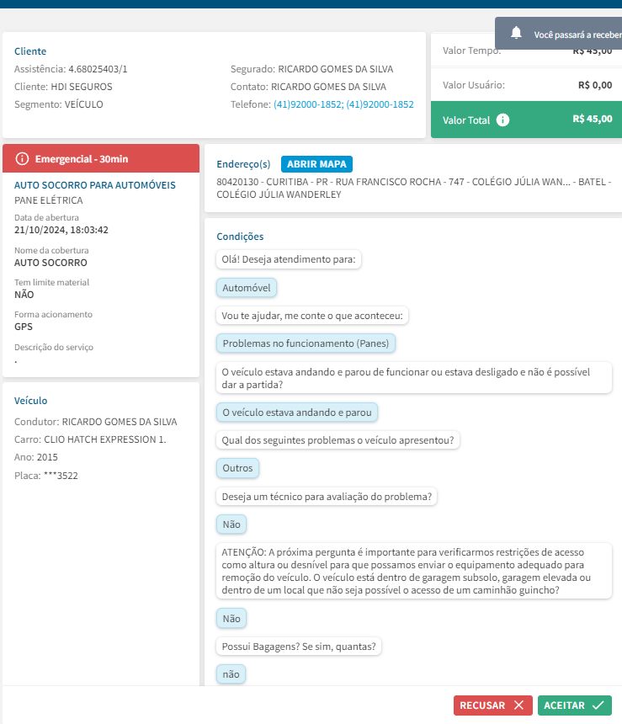Click the checkmark icon on Aceitar
The height and width of the screenshot is (724, 622).
click(598, 705)
